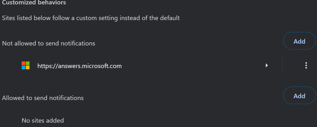Click the 'Sites listed below' description text
317x127 pixels.
pos(91,18)
